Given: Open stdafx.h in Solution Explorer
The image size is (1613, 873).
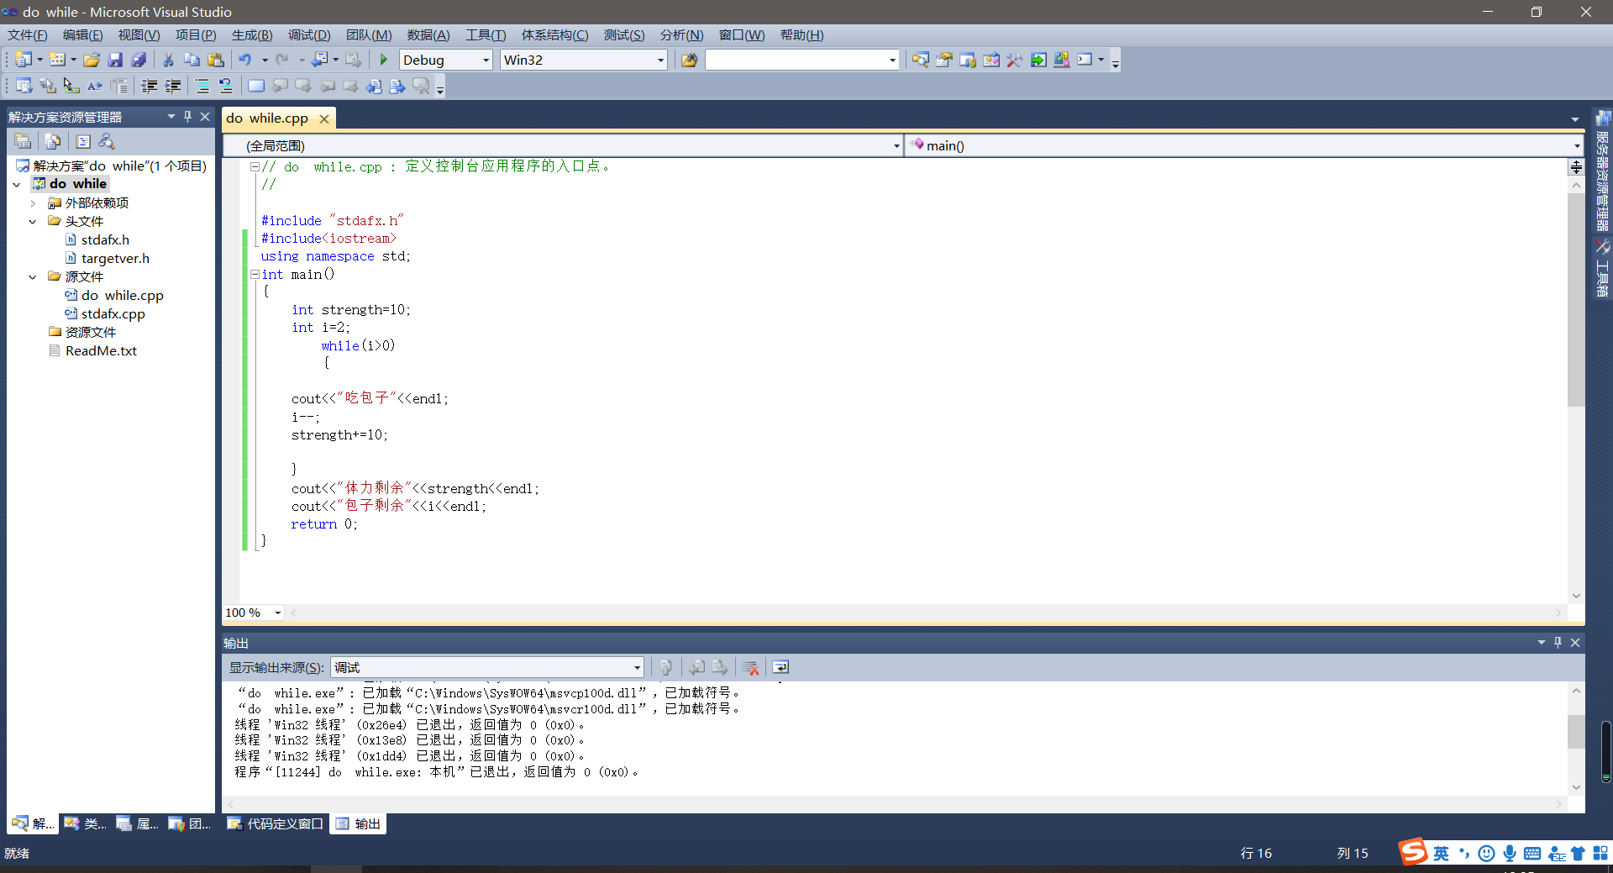Looking at the screenshot, I should coord(105,240).
